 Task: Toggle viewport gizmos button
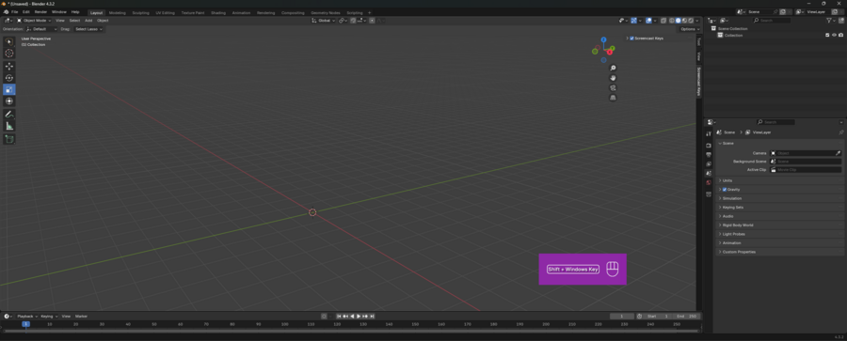[634, 21]
